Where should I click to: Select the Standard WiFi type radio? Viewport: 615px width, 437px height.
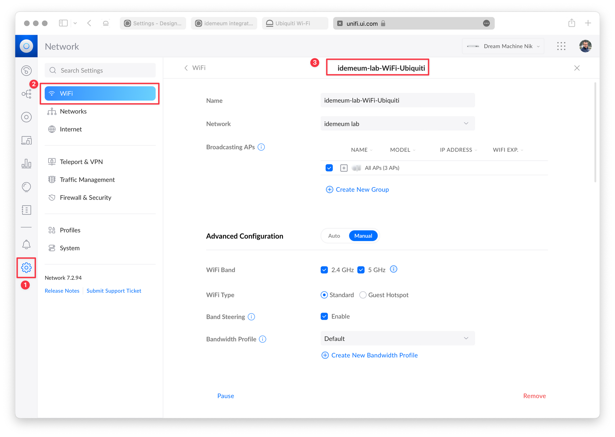tap(324, 295)
